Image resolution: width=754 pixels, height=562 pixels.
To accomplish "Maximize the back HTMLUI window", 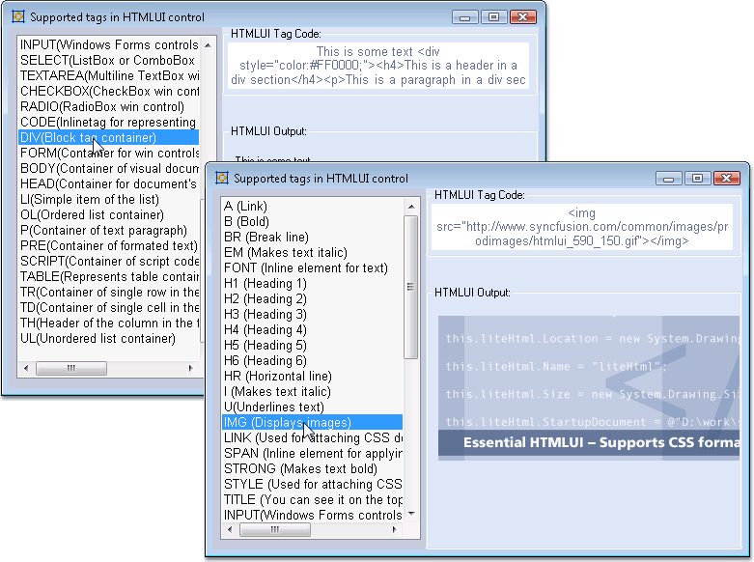I will [x=493, y=17].
